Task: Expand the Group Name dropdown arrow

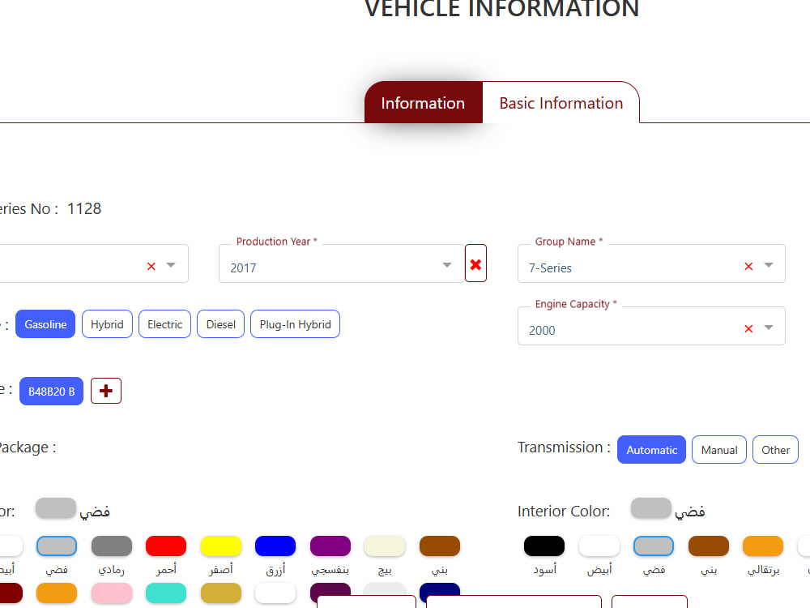Action: point(769,265)
